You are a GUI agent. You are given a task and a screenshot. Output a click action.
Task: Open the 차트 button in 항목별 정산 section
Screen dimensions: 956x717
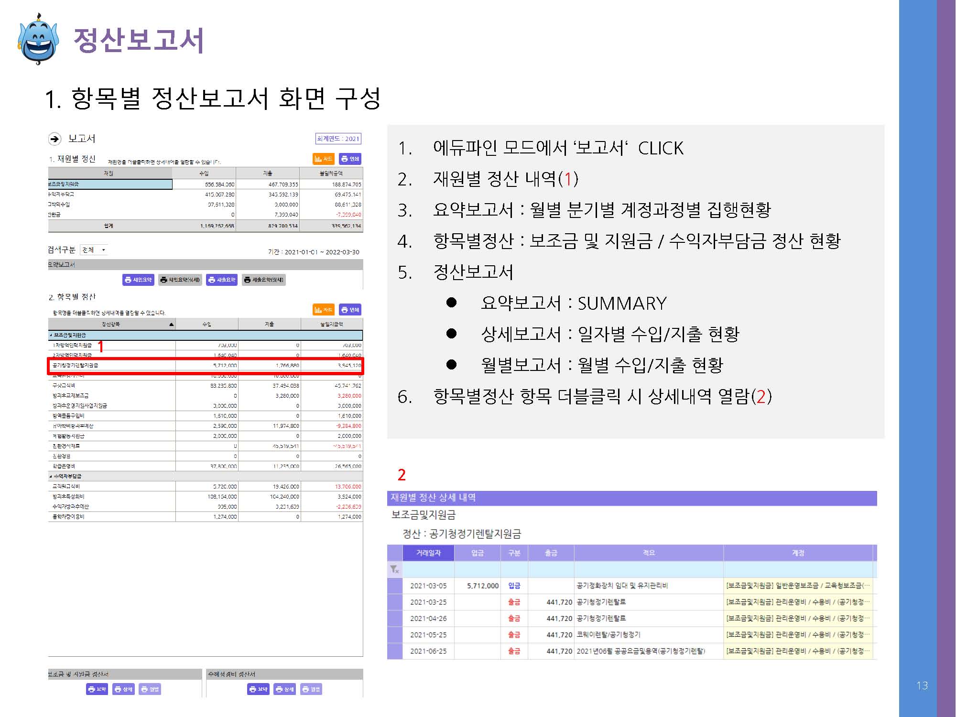click(x=323, y=310)
